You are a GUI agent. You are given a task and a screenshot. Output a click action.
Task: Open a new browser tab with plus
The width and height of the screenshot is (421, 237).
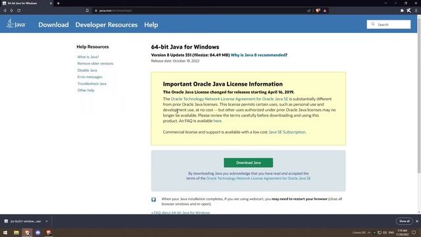[x=59, y=3]
